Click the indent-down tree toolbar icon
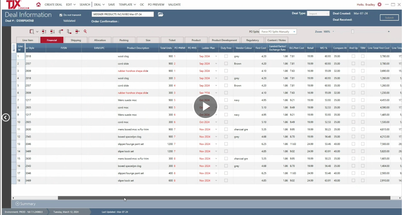The image size is (402, 215). point(69,31)
